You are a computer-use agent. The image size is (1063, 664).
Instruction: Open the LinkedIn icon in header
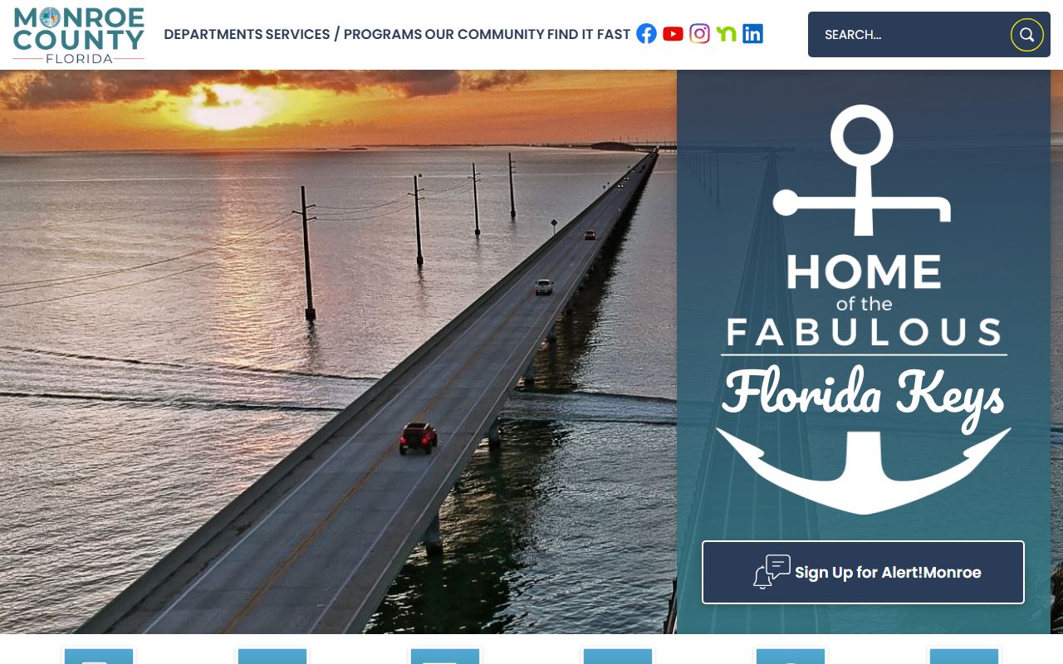click(752, 34)
